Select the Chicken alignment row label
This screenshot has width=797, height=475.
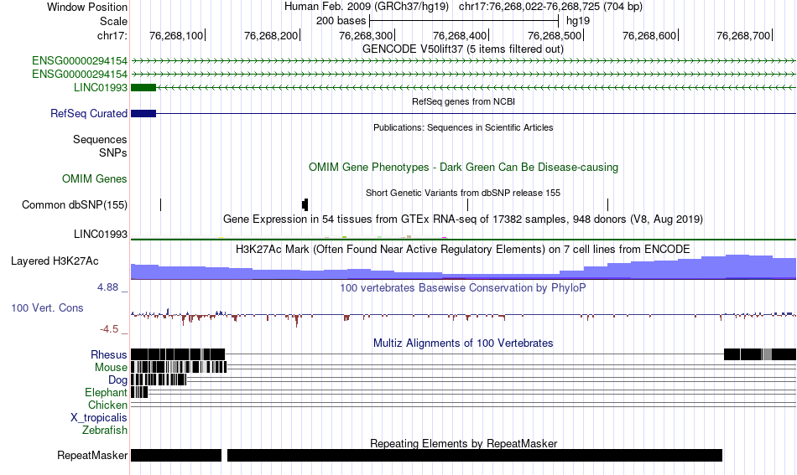pos(107,405)
